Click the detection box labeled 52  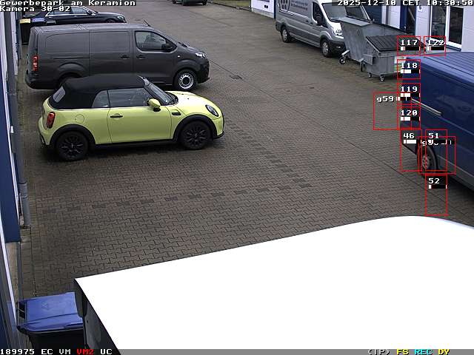[434, 181]
